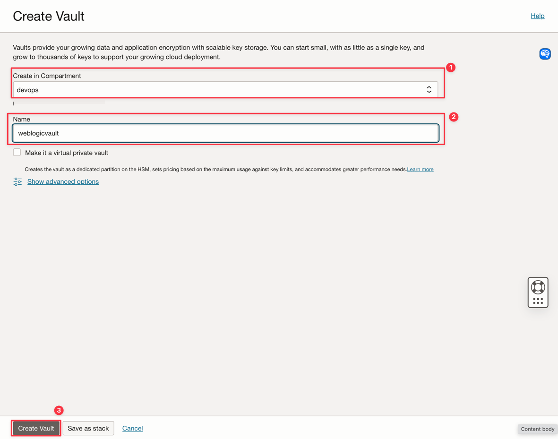Click the Create Vault page heading
The image size is (558, 439).
point(49,16)
